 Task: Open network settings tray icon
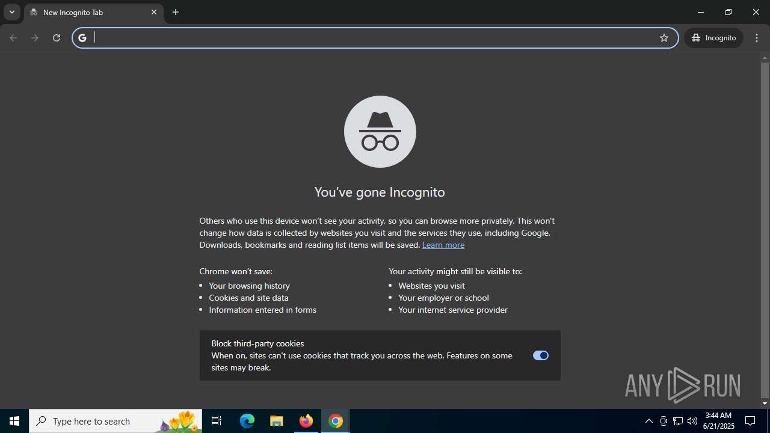coord(678,421)
